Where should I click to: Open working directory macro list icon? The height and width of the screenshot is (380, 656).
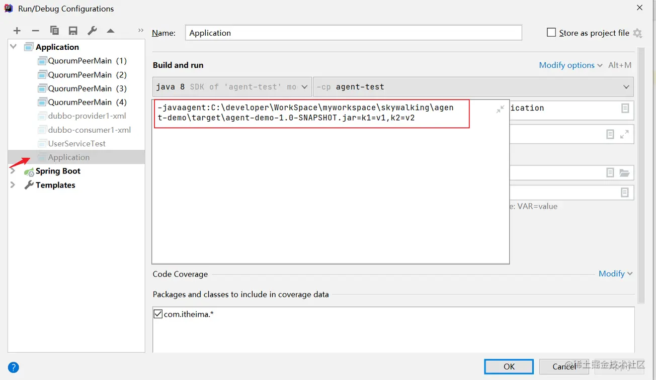tap(610, 173)
